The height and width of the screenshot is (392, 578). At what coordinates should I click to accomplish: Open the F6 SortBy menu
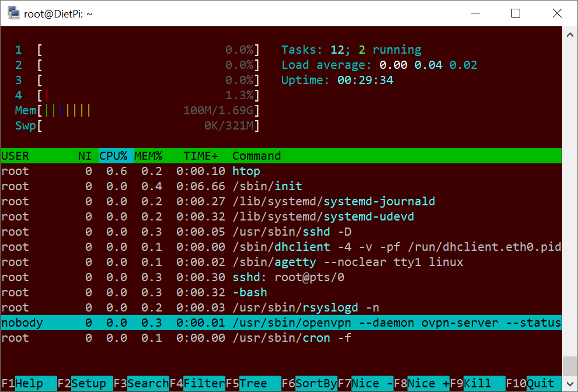click(309, 383)
